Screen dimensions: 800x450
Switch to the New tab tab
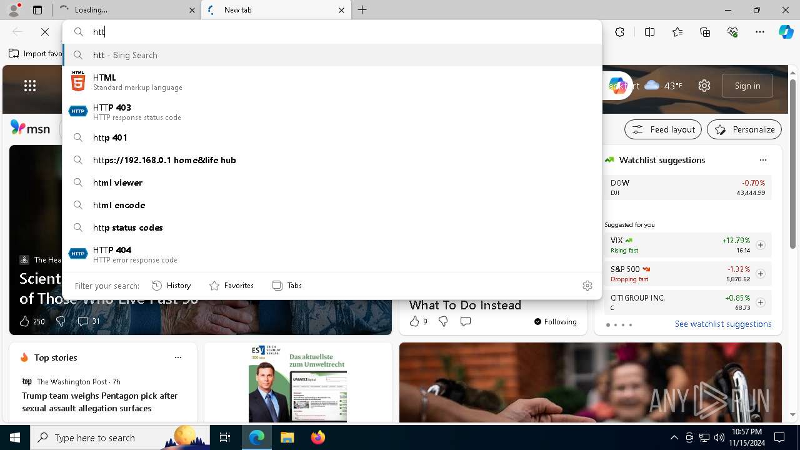276,10
